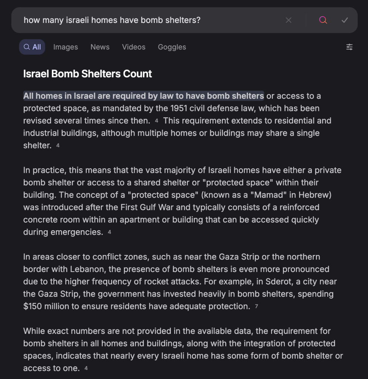Click in the search query input field
This screenshot has height=379, width=368.
[148, 20]
